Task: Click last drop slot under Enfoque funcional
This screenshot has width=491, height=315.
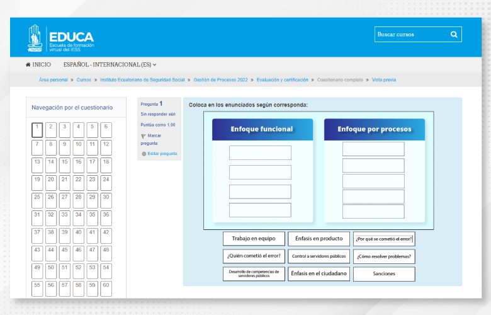Action: point(260,210)
